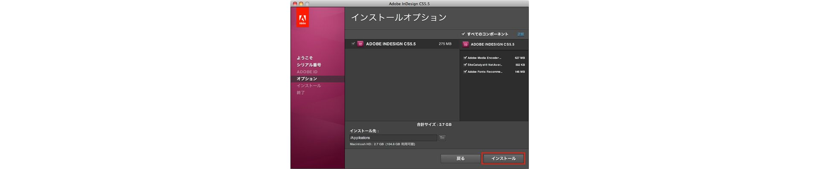Click the InDesign icon in the product list

click(x=360, y=44)
